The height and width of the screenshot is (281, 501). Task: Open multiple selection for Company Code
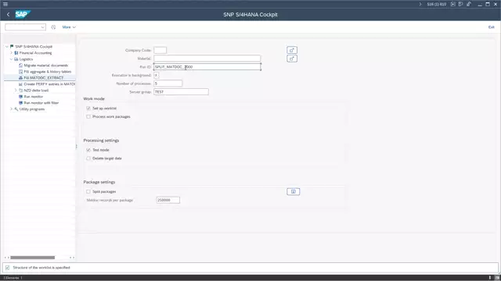click(292, 50)
